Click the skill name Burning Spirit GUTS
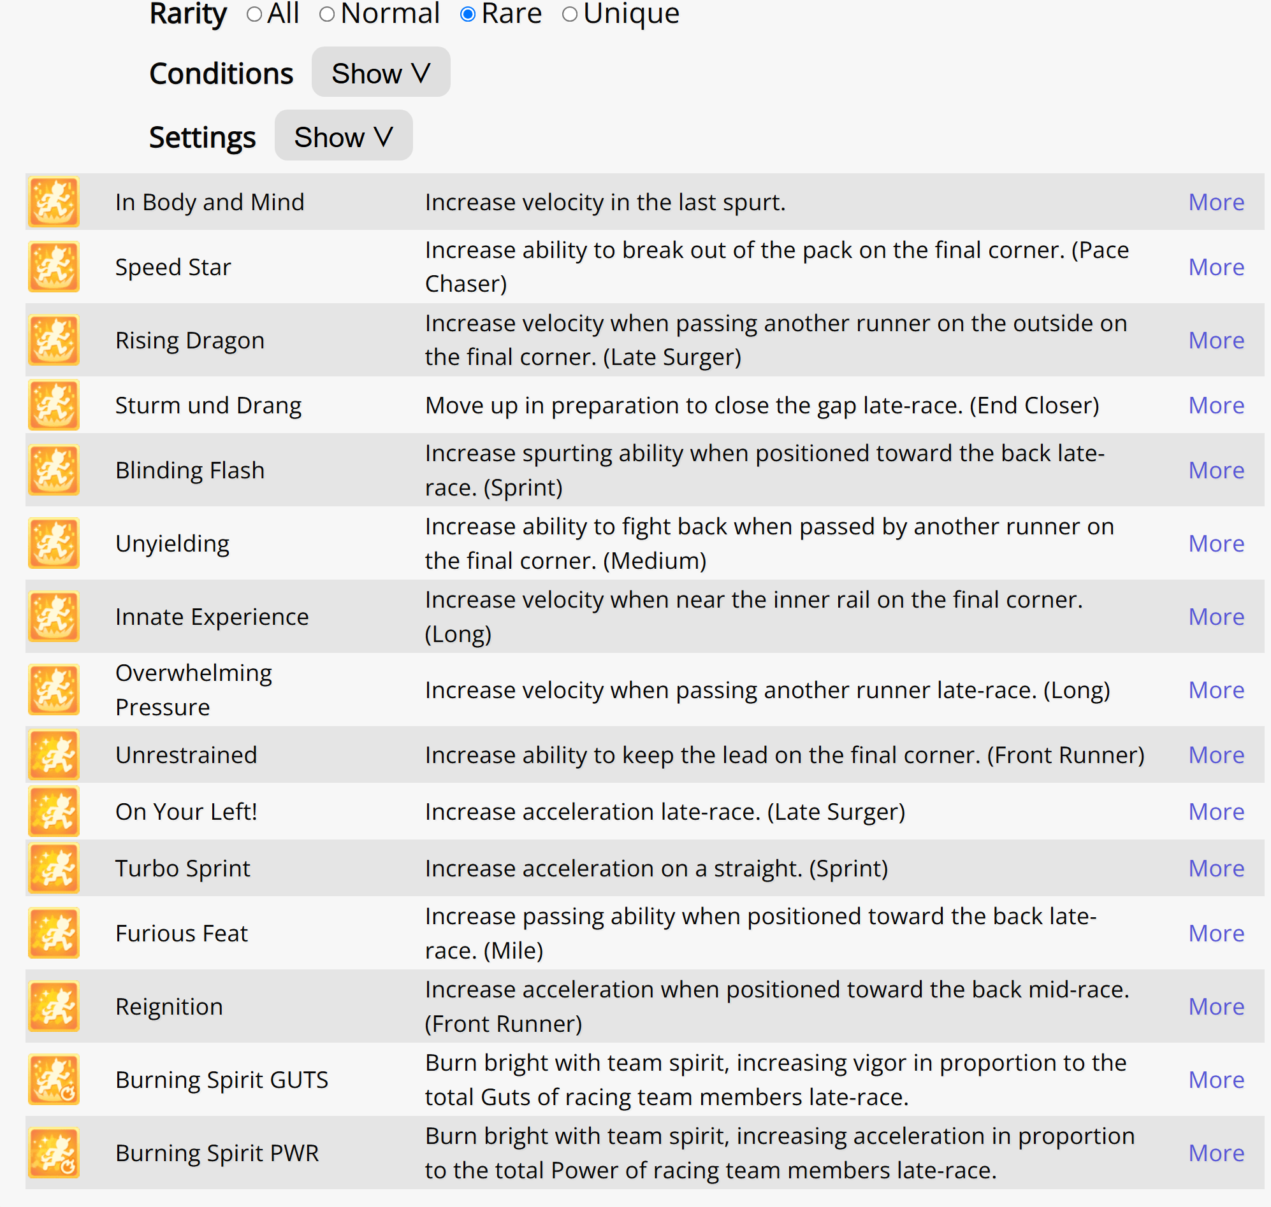This screenshot has width=1271, height=1207. (222, 1081)
